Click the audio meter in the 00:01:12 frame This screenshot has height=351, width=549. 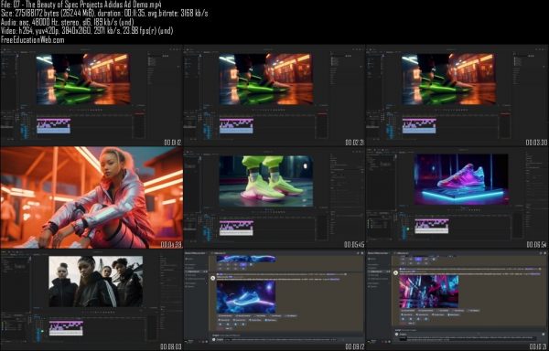coord(139,126)
